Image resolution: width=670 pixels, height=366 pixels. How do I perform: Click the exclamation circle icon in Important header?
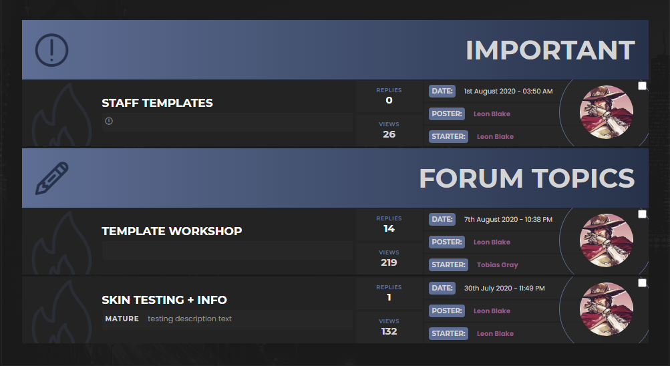(51, 50)
